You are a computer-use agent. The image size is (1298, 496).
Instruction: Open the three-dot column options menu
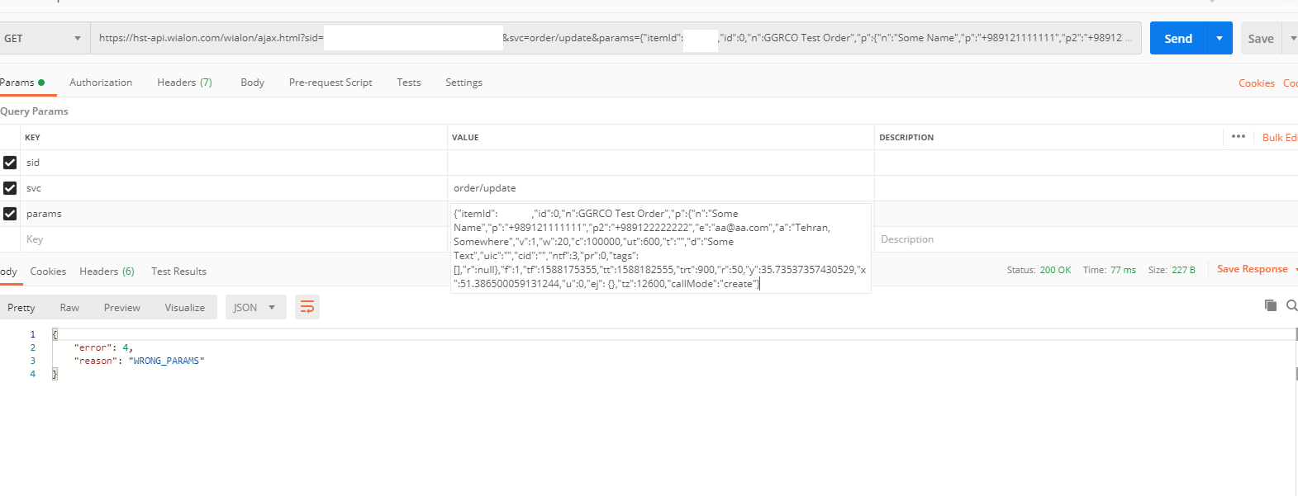click(x=1238, y=137)
